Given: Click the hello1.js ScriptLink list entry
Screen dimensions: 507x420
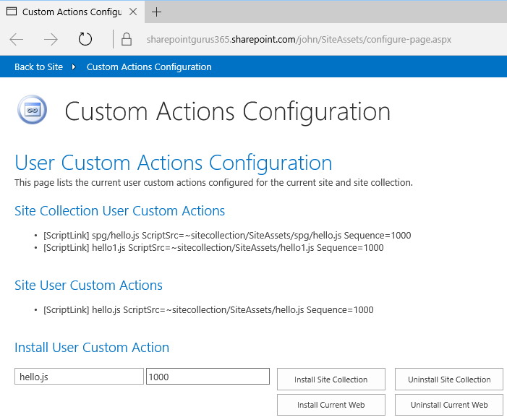Looking at the screenshot, I should tap(213, 248).
